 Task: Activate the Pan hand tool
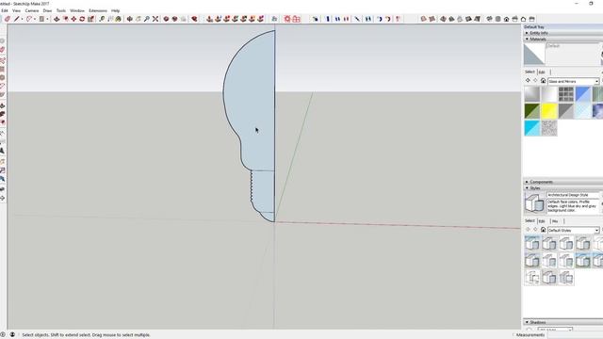[x=139, y=19]
